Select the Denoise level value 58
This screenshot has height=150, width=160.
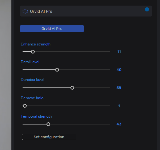coord(119,88)
